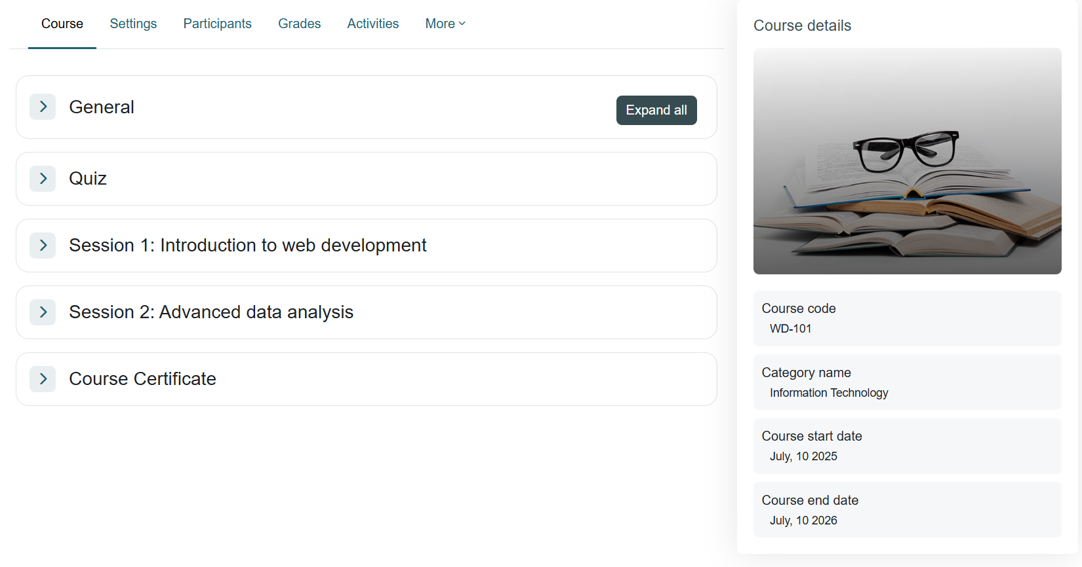Click the course image with glasses
Screen dimensions: 1082x567
pos(907,161)
